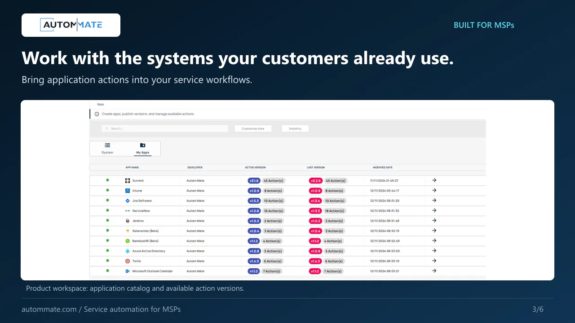This screenshot has width=575, height=323.
Task: Click the info icon beside Create apps text
Action: [97, 114]
